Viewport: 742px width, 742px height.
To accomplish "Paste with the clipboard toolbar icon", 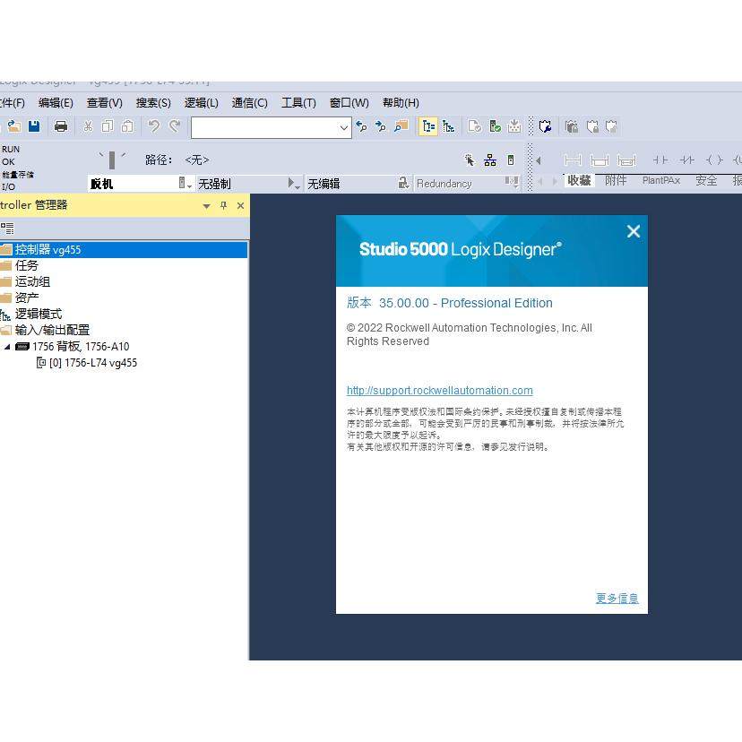I will [x=127, y=126].
